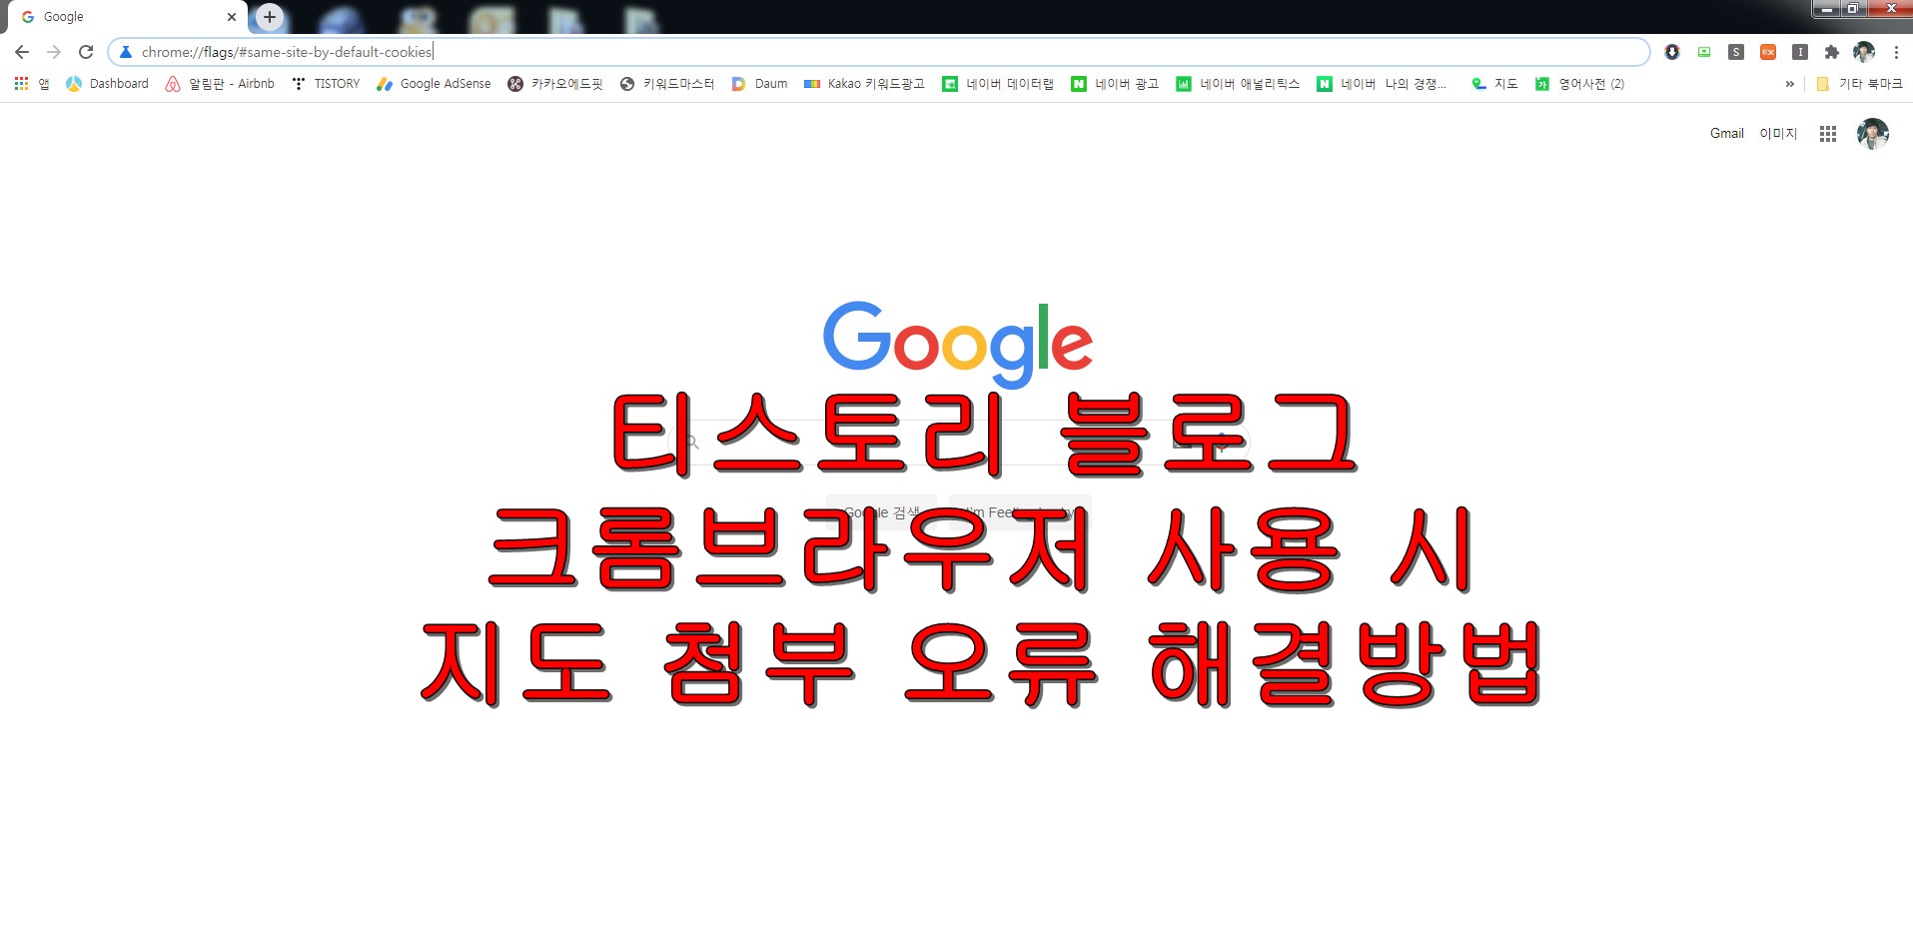Click the gray 'S' extension icon
The image size is (1913, 951).
click(1736, 52)
